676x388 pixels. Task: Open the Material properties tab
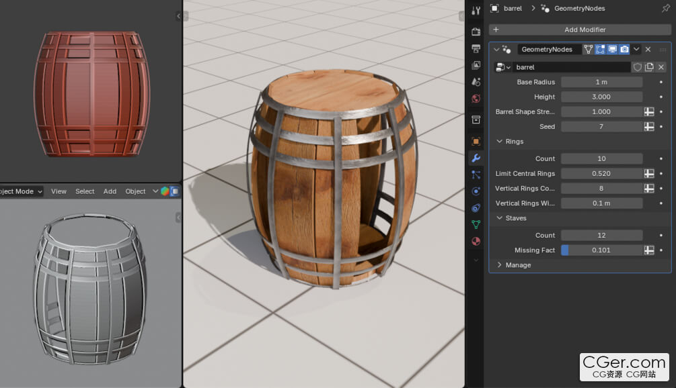[476, 242]
